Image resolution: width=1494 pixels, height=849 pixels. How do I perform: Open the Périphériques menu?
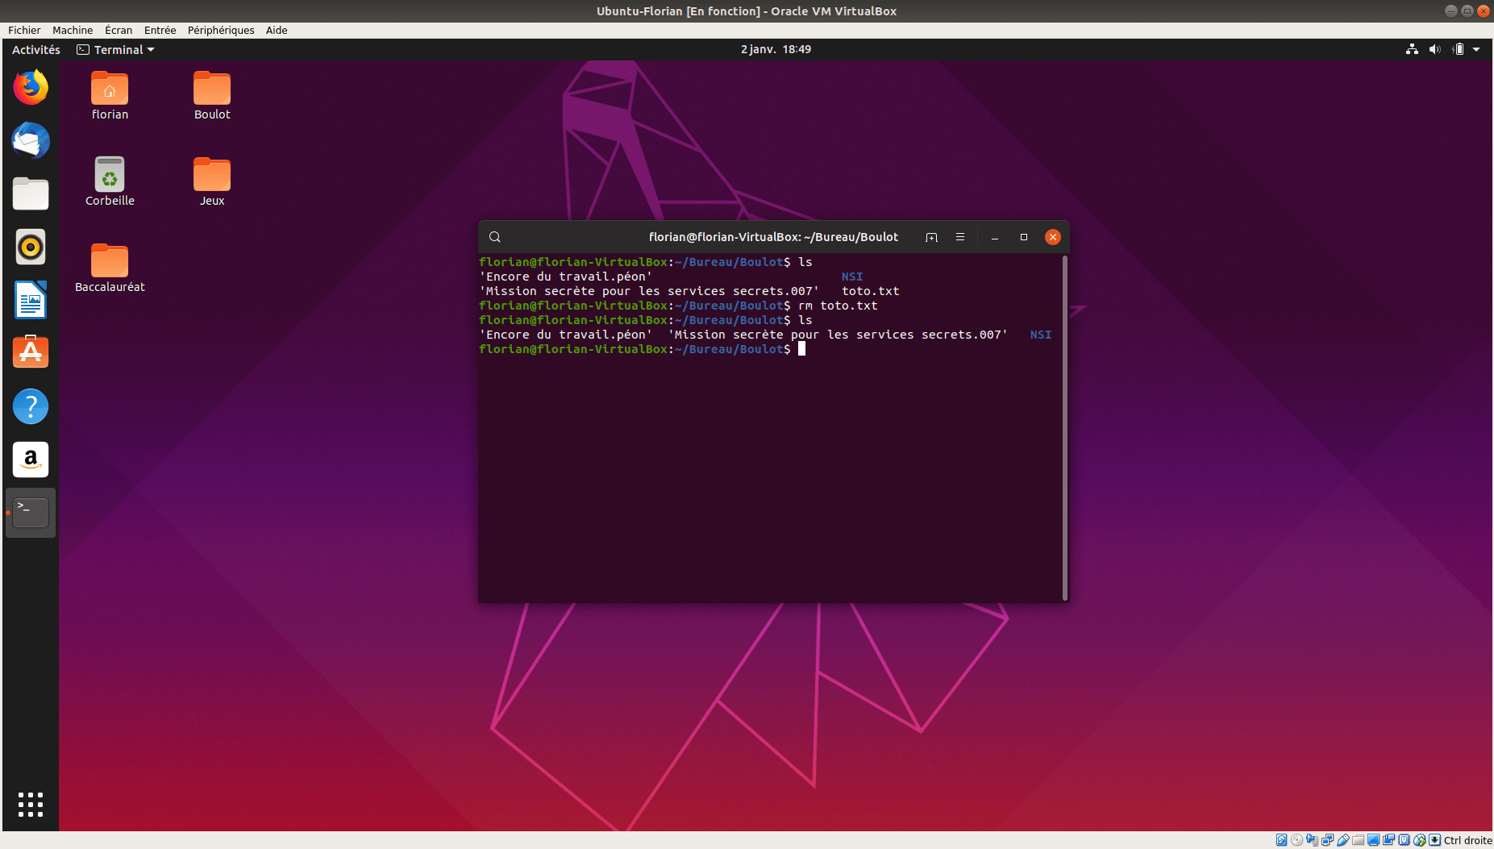pyautogui.click(x=221, y=31)
